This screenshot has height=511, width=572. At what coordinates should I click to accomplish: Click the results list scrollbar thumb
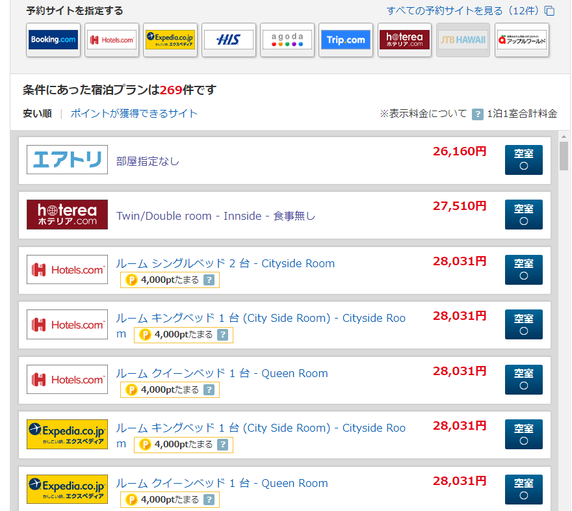564,156
